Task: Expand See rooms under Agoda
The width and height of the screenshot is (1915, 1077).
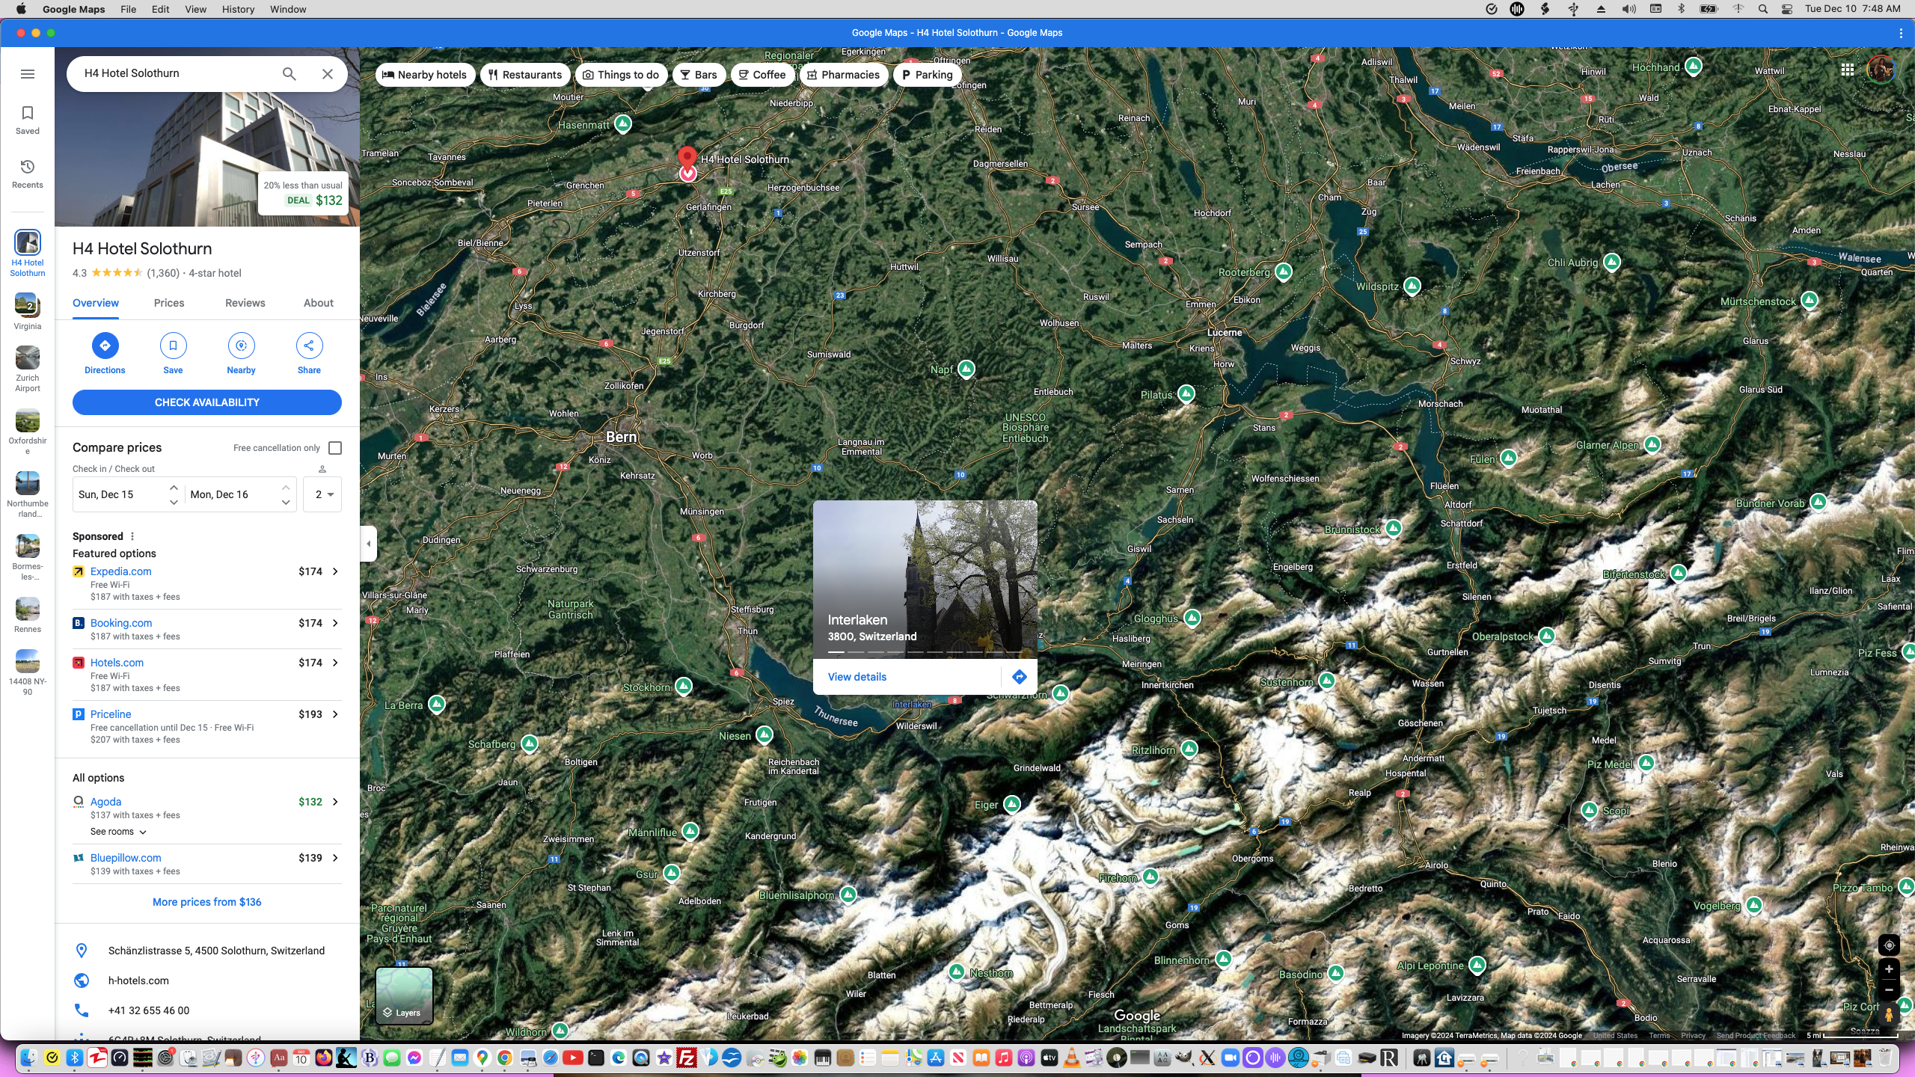Action: (117, 831)
